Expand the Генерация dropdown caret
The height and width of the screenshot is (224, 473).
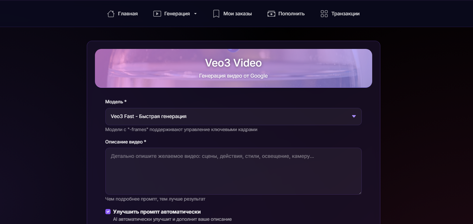[x=195, y=14]
